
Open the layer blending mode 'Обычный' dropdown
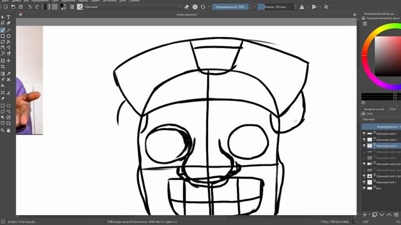tap(381, 119)
